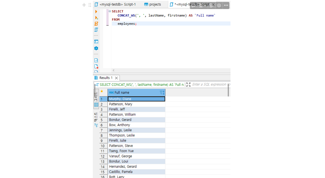325x178 pixels.
Task: Open overlay three-dots more menu
Action: tap(226, 5)
